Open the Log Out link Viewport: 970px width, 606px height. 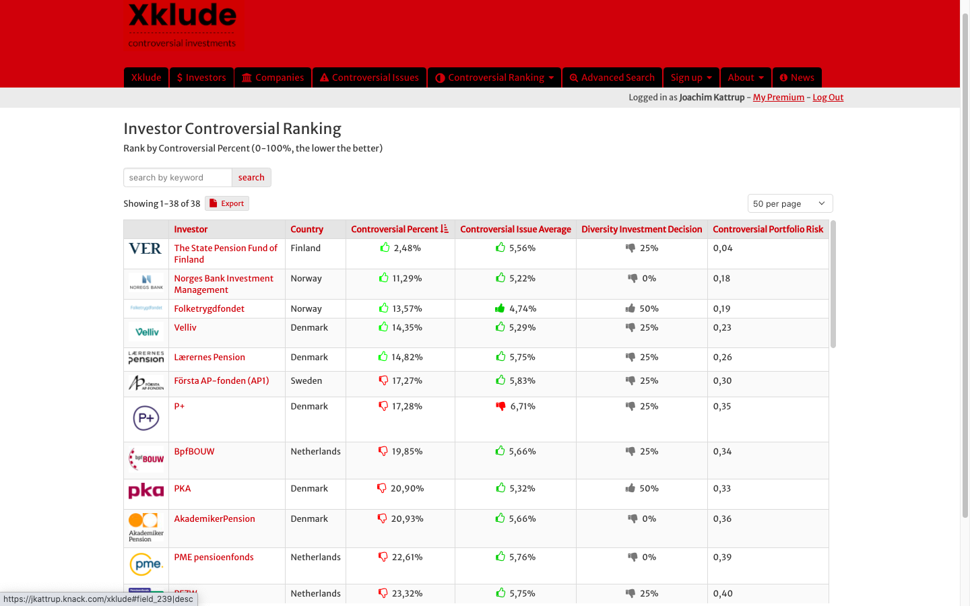[828, 98]
